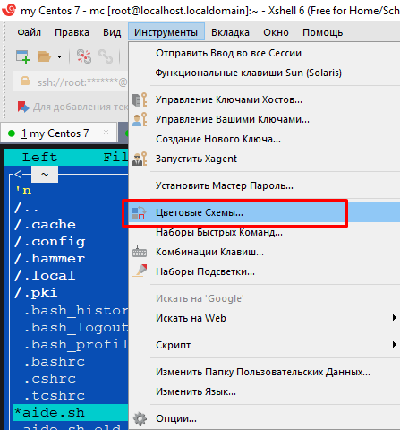Click the options gear icon

(x=140, y=418)
